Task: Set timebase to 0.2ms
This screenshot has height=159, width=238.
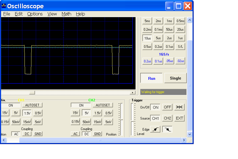Action: (147, 30)
